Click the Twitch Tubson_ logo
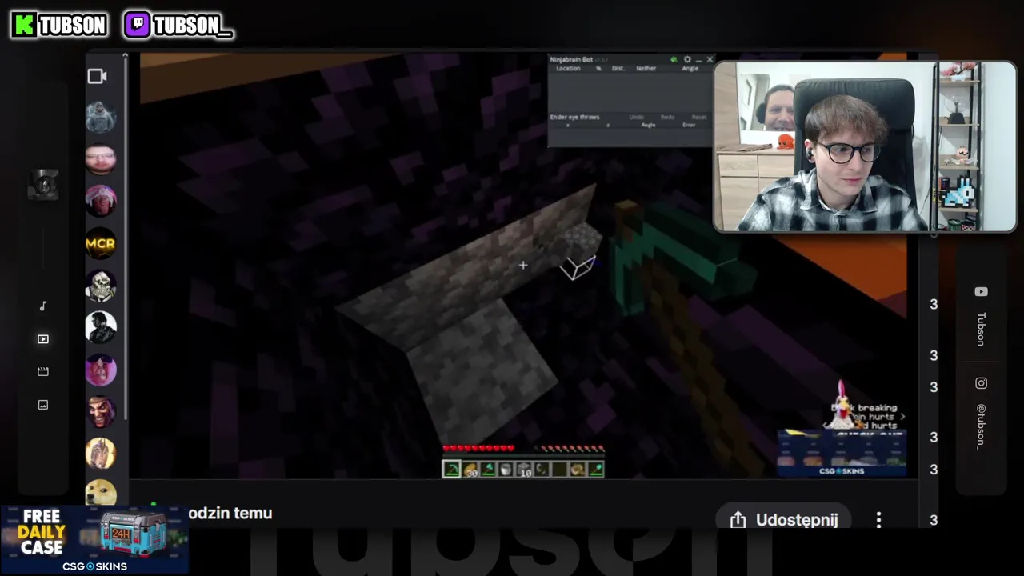The width and height of the screenshot is (1024, 576). 178,25
